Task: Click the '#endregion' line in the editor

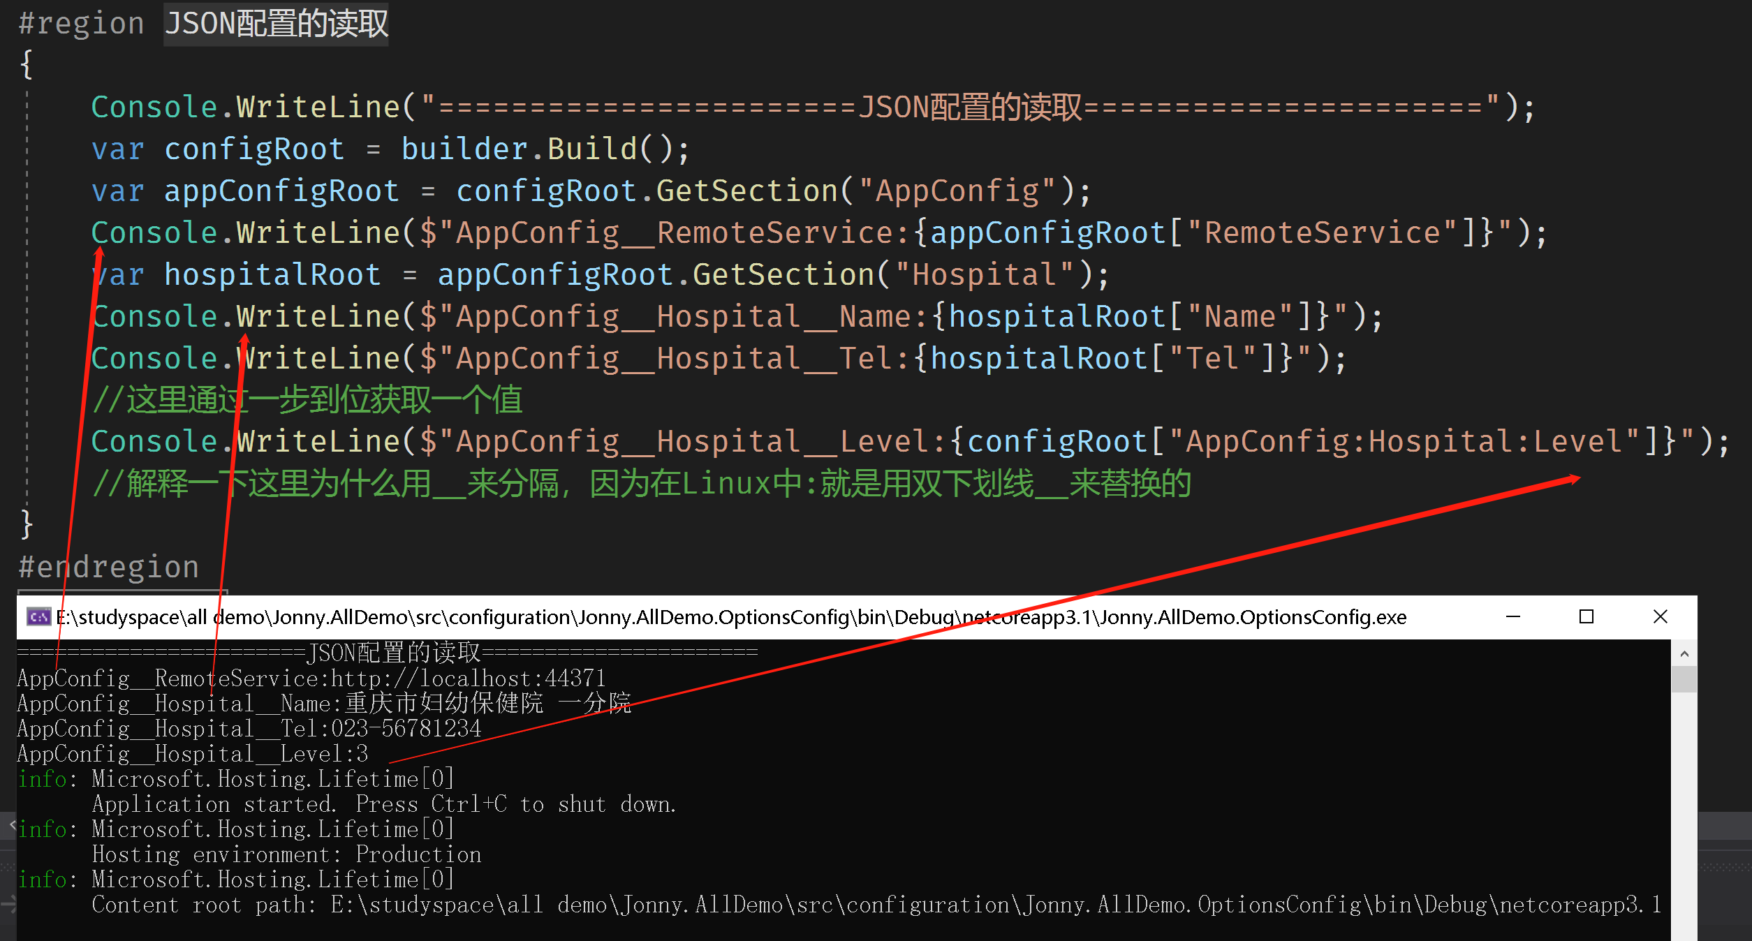Action: point(109,567)
